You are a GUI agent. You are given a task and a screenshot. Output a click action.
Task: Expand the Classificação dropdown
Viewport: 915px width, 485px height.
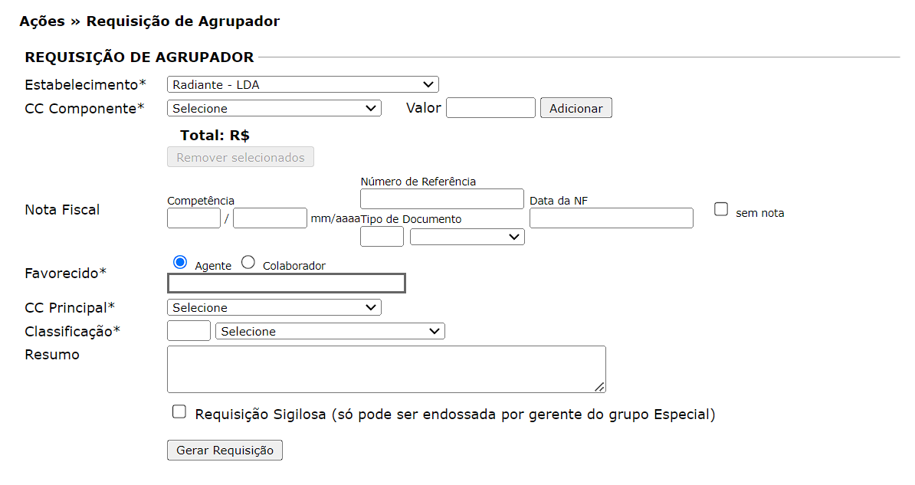(330, 331)
